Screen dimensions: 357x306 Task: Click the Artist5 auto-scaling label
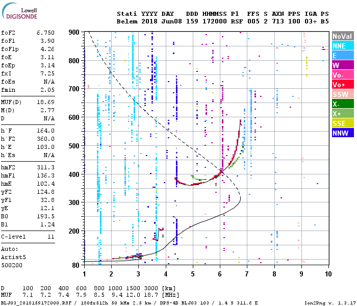13,257
